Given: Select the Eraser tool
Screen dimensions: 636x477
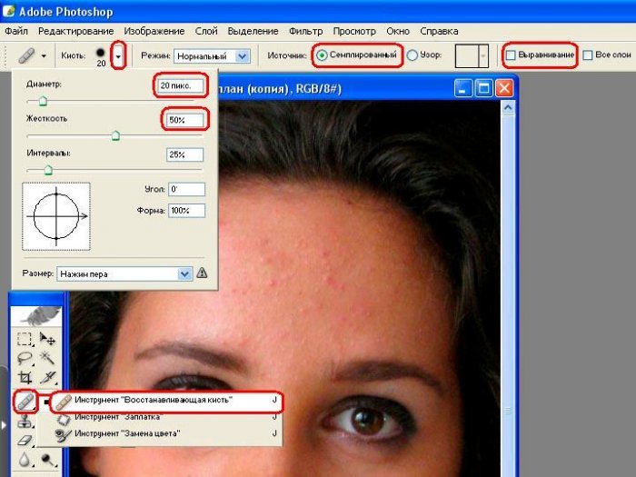Looking at the screenshot, I should pos(25,440).
